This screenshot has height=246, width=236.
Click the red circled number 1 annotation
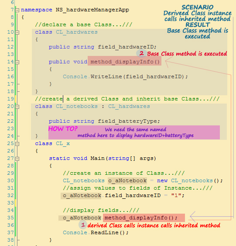tap(83, 225)
